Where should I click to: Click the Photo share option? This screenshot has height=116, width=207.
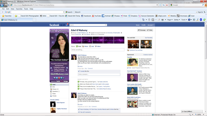pos(85,46)
